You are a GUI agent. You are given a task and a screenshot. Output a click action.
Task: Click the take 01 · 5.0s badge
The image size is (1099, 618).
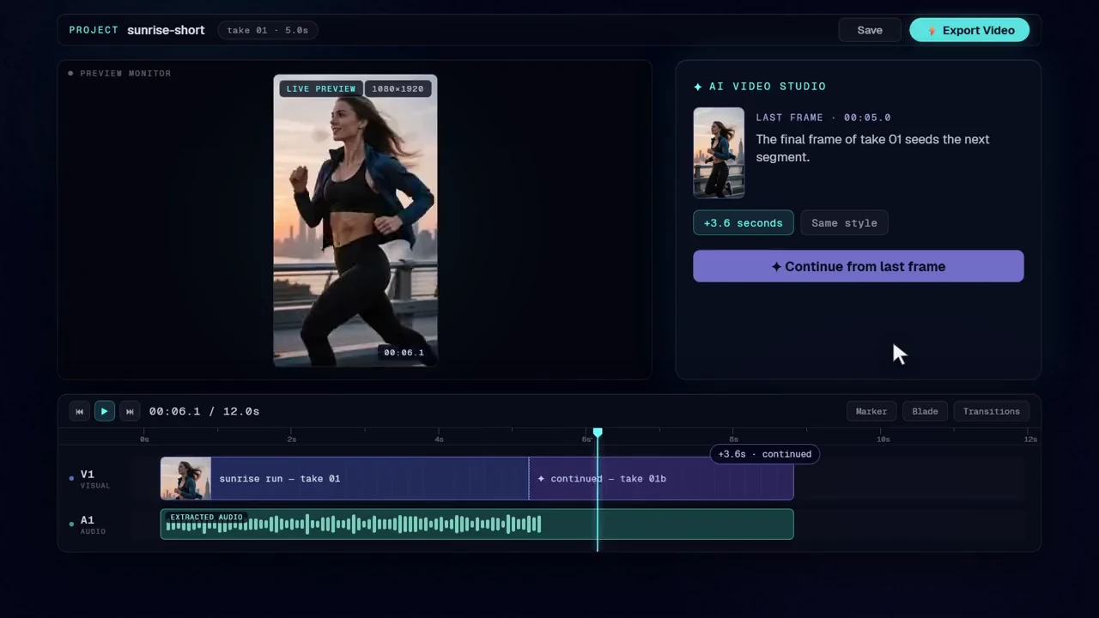[268, 30]
